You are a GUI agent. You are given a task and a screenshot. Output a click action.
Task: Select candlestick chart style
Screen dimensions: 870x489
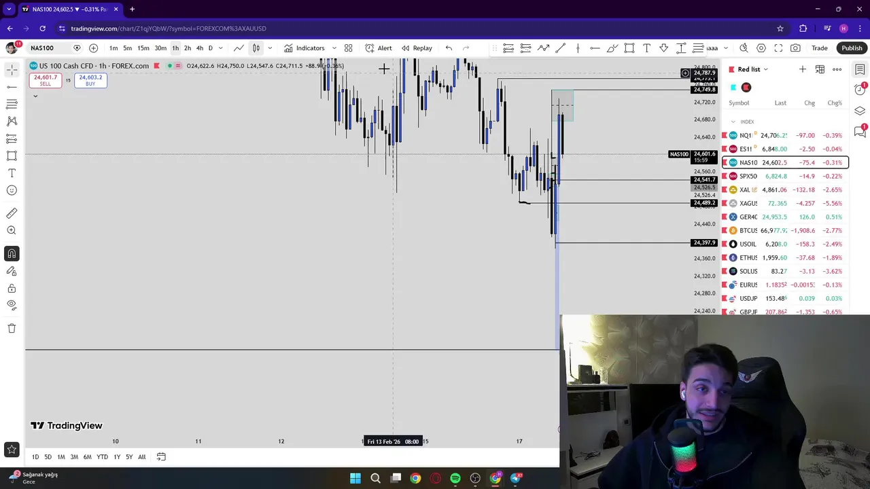pos(256,48)
